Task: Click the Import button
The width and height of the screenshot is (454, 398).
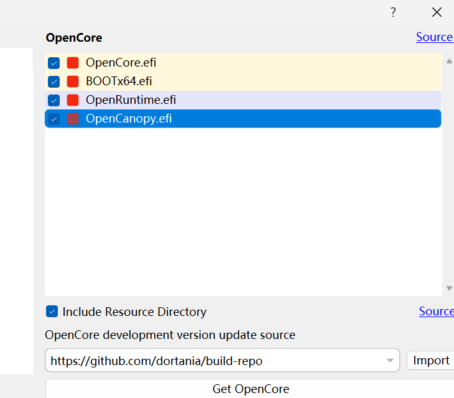Action: point(430,361)
